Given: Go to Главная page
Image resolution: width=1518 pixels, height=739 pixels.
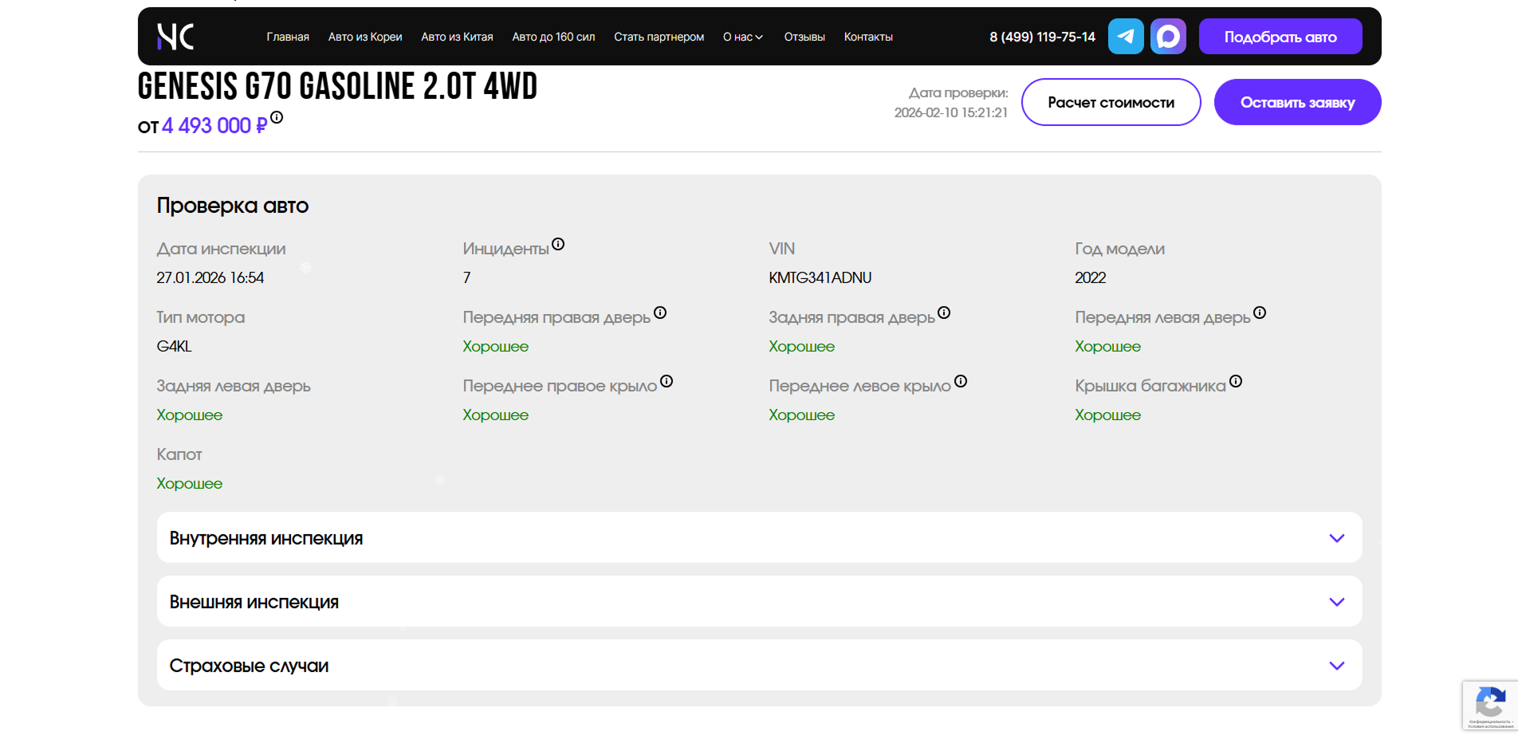Looking at the screenshot, I should pyautogui.click(x=288, y=37).
